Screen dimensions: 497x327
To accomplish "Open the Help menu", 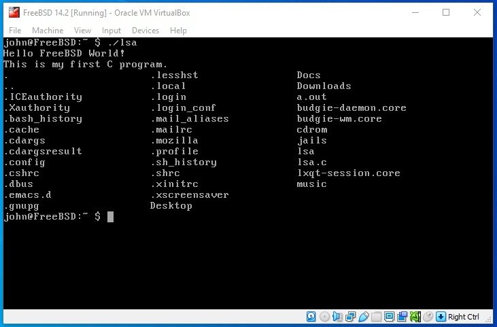I will click(178, 31).
